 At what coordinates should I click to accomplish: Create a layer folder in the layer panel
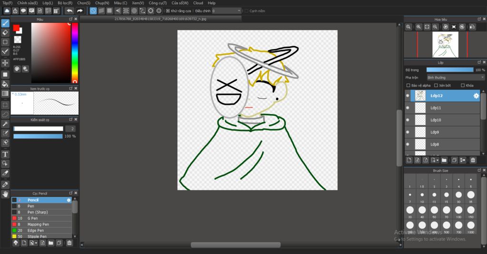pos(444,160)
